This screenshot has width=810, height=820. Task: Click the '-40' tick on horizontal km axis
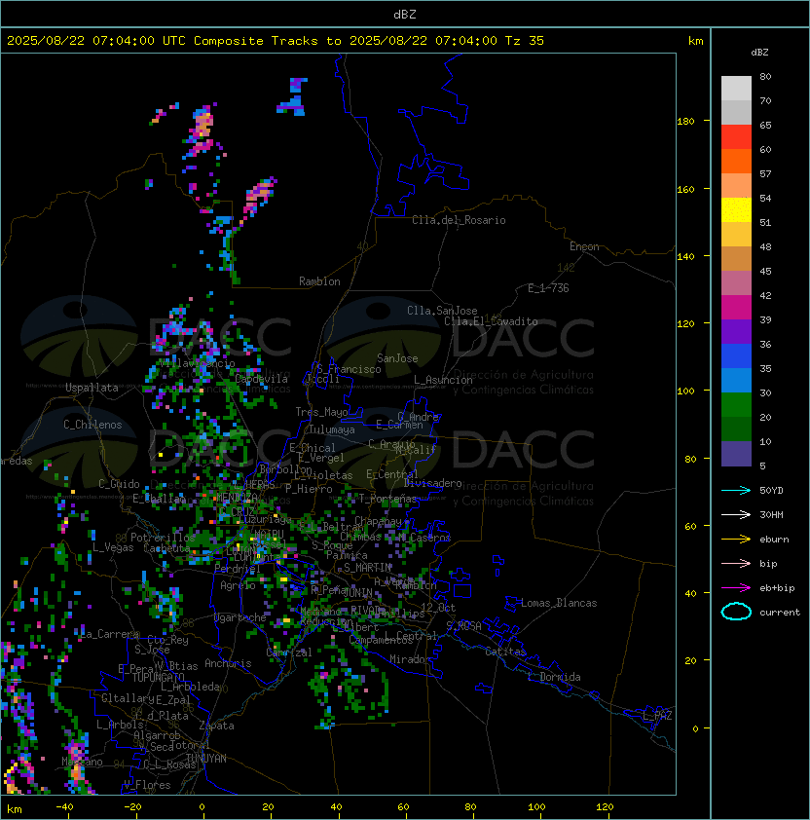pyautogui.click(x=65, y=807)
